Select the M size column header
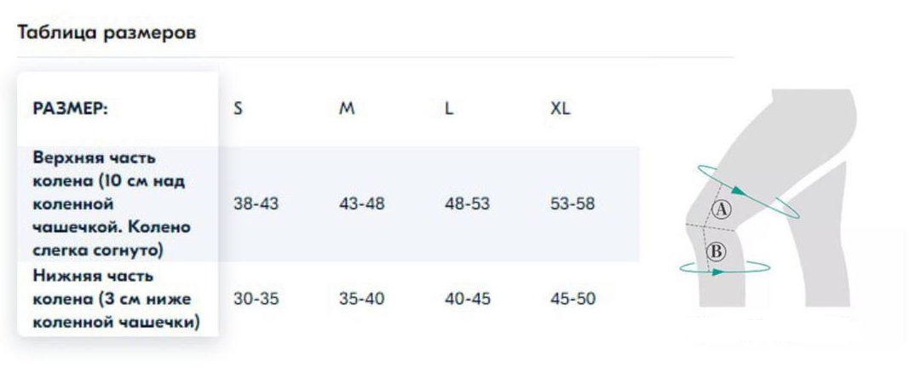Screen dimensions: 910x372 click(347, 108)
